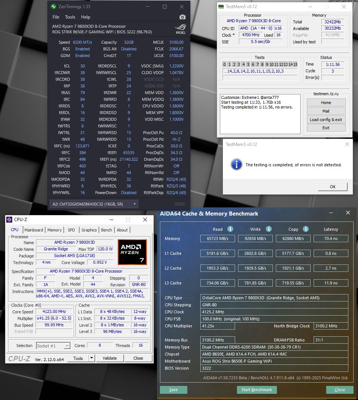Switch to the Memory tab in CPU-Z
Screen dimensions: 358x400
(x=54, y=230)
